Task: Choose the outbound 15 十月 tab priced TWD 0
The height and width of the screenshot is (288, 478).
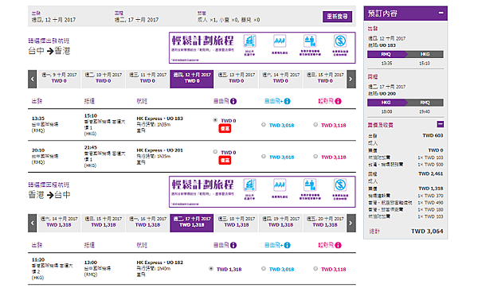Action: 325,79
